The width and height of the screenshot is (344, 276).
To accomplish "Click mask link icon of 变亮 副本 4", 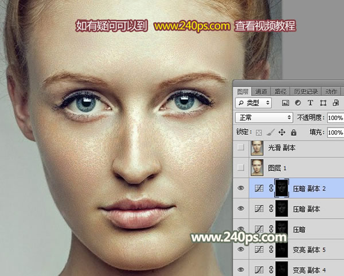I will [271, 270].
